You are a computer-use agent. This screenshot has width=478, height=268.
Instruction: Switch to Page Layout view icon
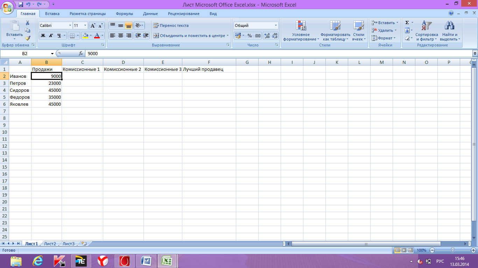404,250
